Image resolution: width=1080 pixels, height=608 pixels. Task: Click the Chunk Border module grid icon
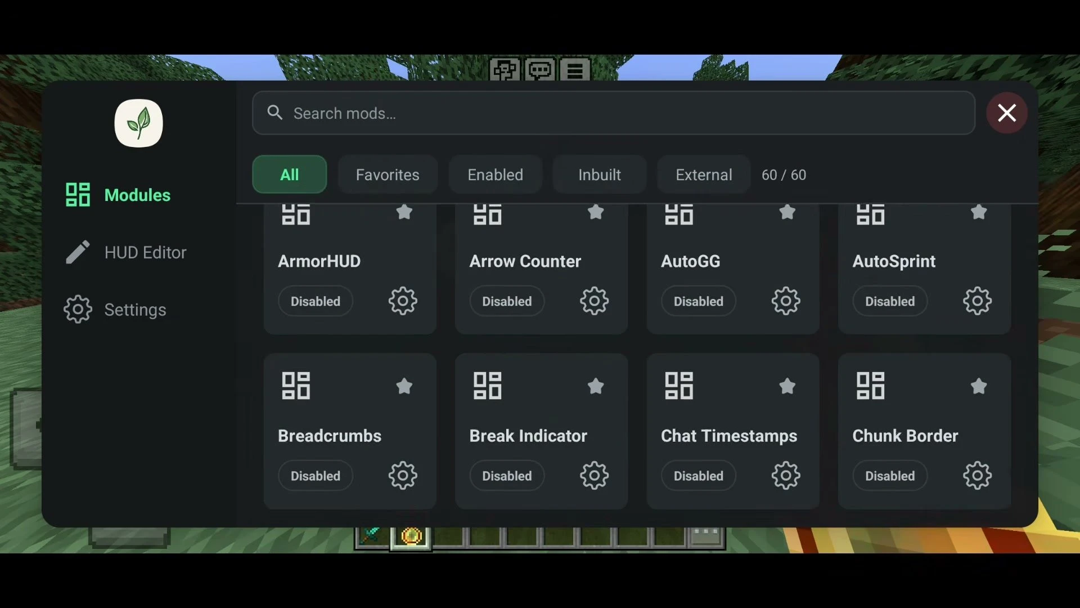point(871,386)
